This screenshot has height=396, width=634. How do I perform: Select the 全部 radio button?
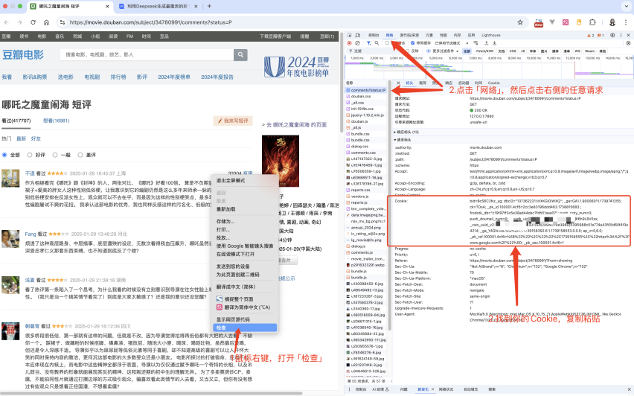click(5, 155)
